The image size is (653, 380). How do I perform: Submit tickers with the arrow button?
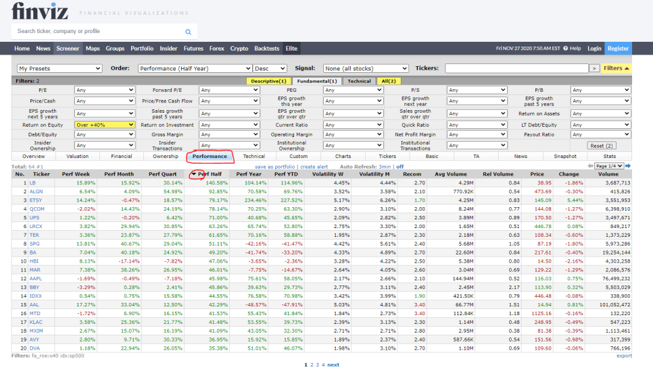click(x=594, y=68)
